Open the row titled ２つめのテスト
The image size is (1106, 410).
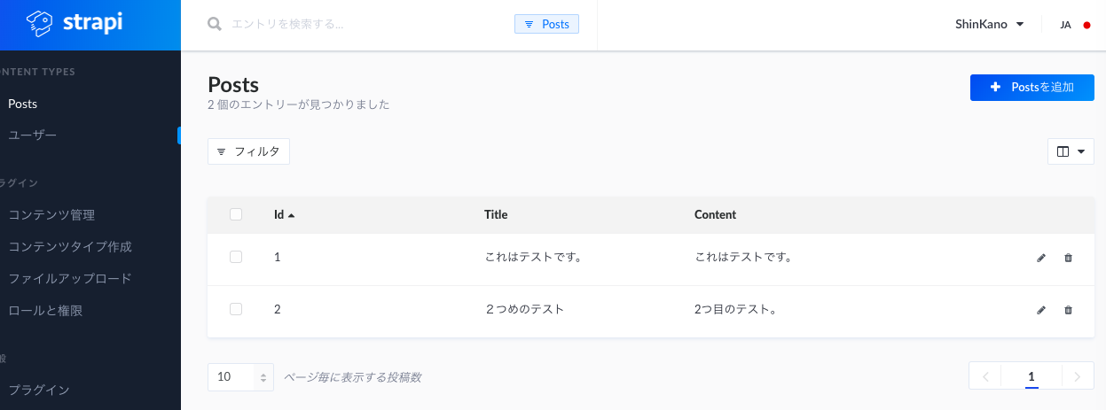pos(524,309)
